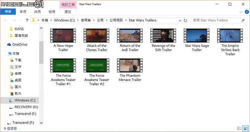Click 使用者 in the address breadcrumb
Image resolution: width=250 pixels, height=132 pixels.
coord(86,20)
